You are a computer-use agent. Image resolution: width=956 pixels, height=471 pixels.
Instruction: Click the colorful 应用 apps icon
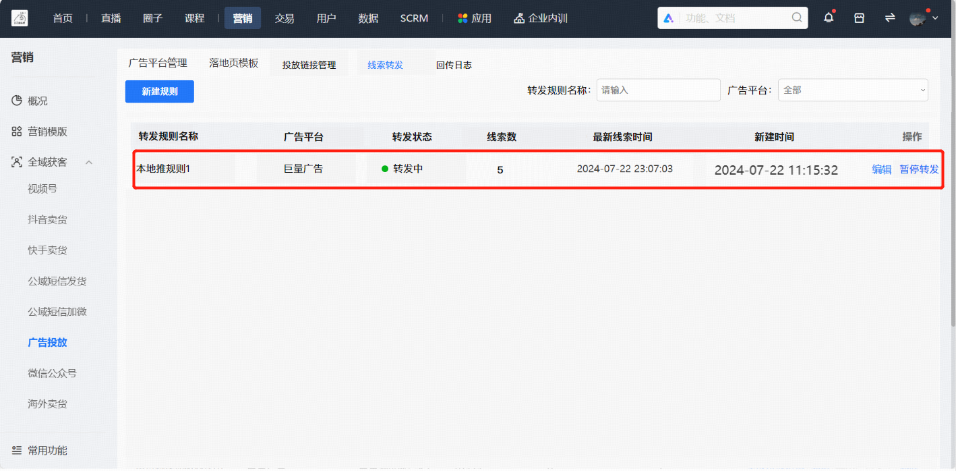pyautogui.click(x=462, y=18)
